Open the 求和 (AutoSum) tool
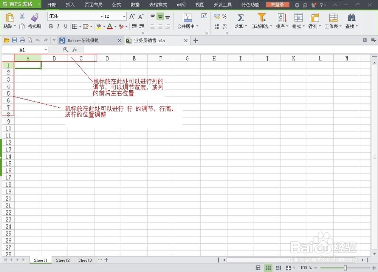Image resolution: width=378 pixels, height=272 pixels. pos(240,18)
